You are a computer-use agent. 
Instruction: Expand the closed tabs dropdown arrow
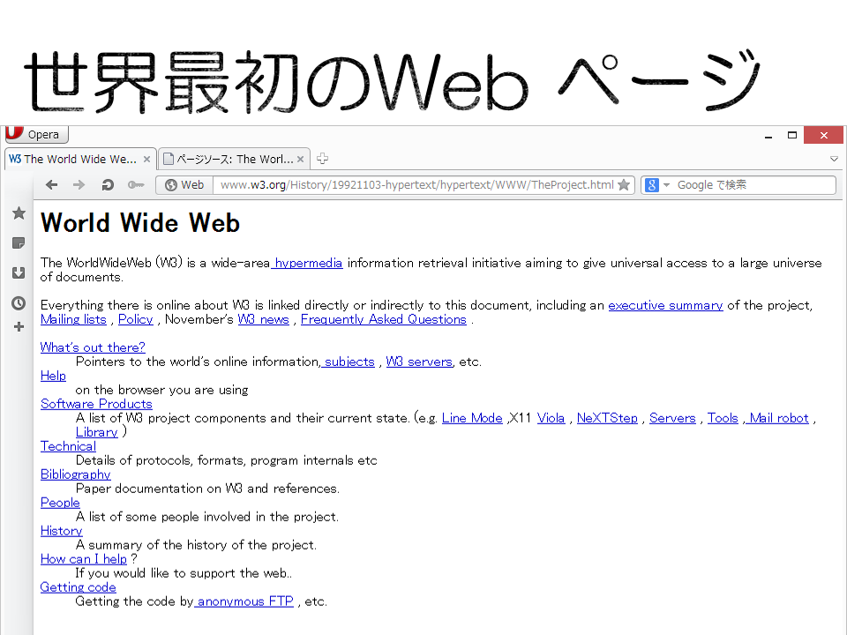tap(834, 159)
